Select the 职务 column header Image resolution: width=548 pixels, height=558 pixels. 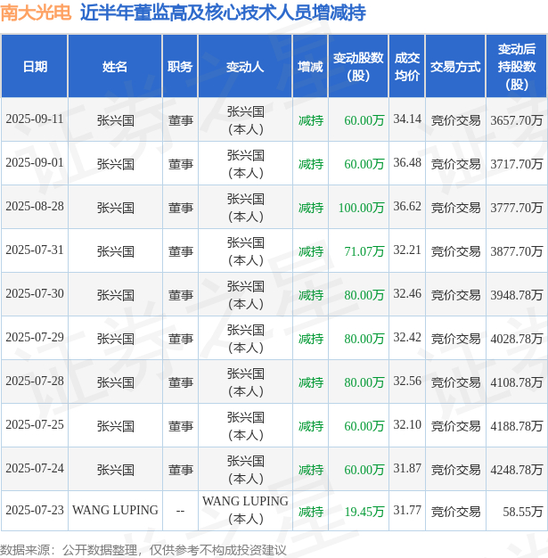pos(180,67)
